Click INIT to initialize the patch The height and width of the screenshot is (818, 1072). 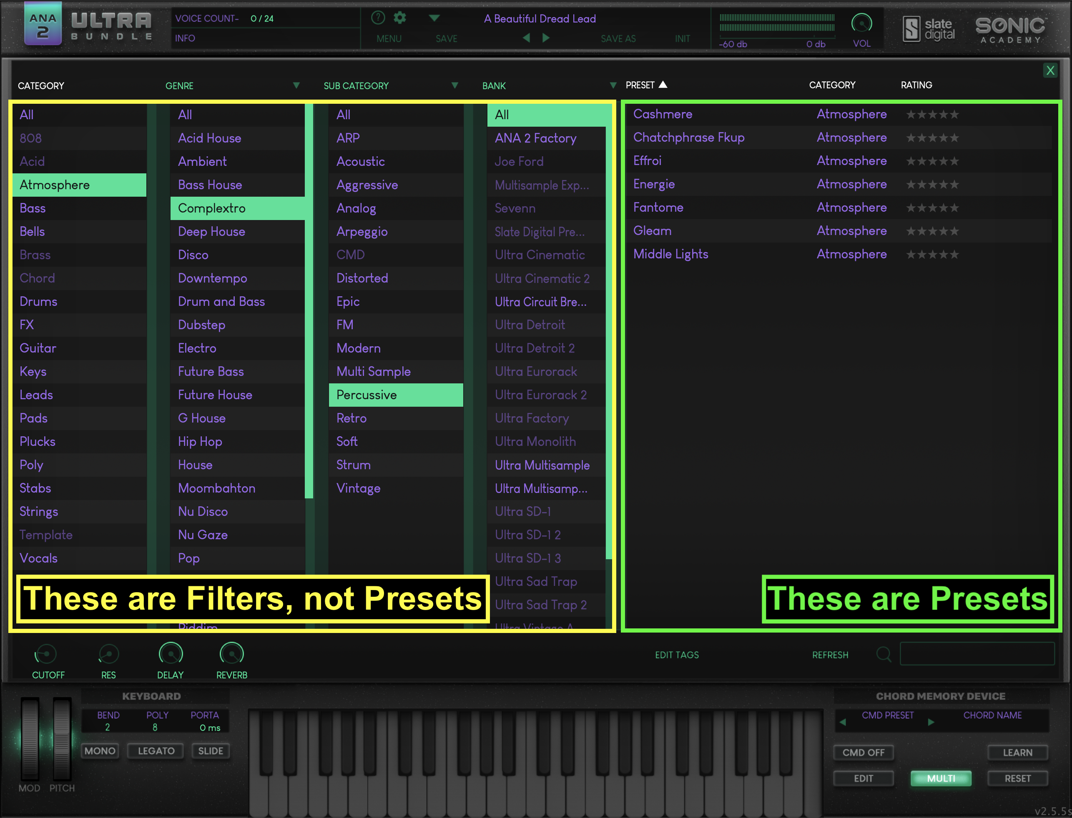[683, 38]
